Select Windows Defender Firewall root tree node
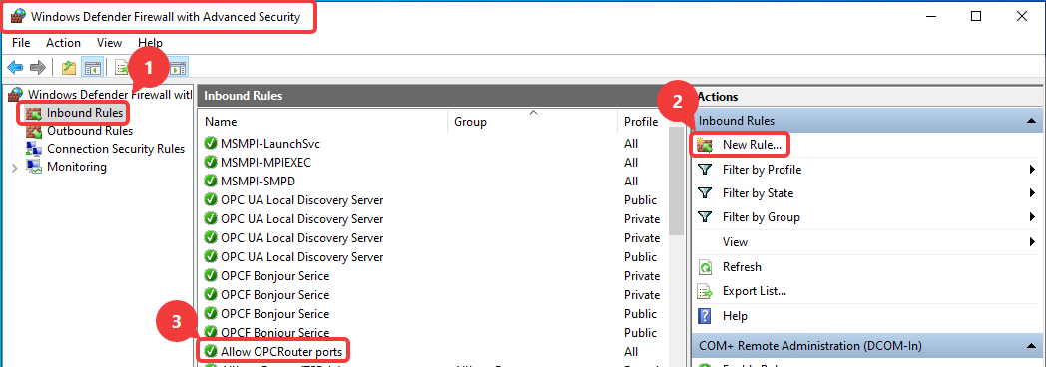 (x=110, y=95)
